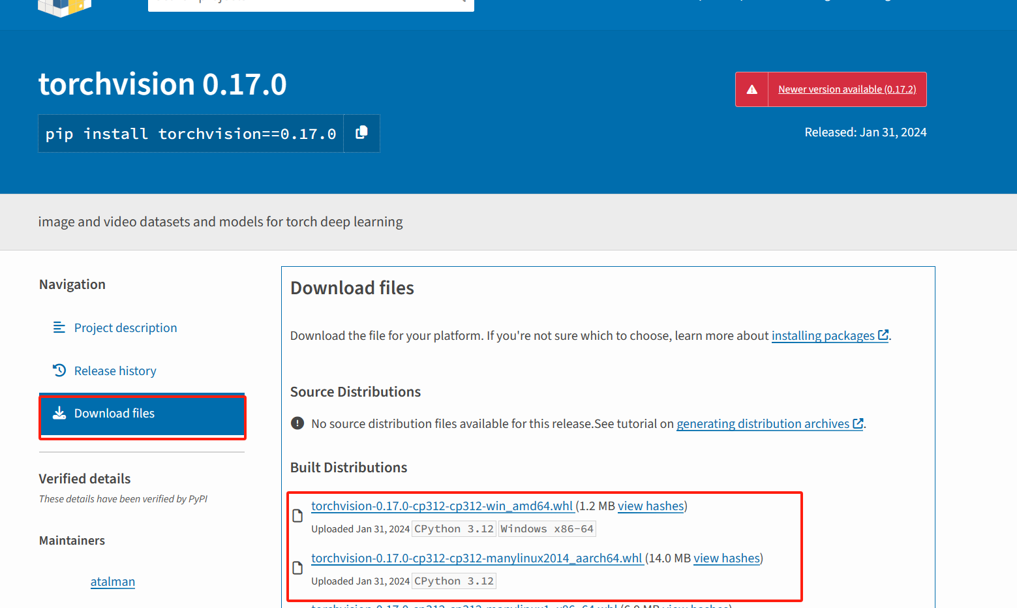Download the manylinux2014_aarch64.whl file

pos(476,558)
